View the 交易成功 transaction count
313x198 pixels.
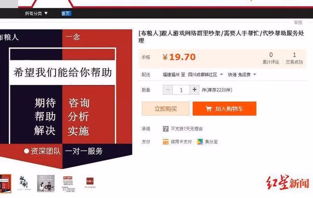point(294,58)
